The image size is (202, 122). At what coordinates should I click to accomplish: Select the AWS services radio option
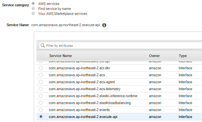pos(33,3)
